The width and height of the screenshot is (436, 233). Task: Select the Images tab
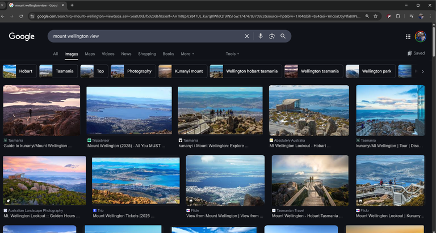71,54
